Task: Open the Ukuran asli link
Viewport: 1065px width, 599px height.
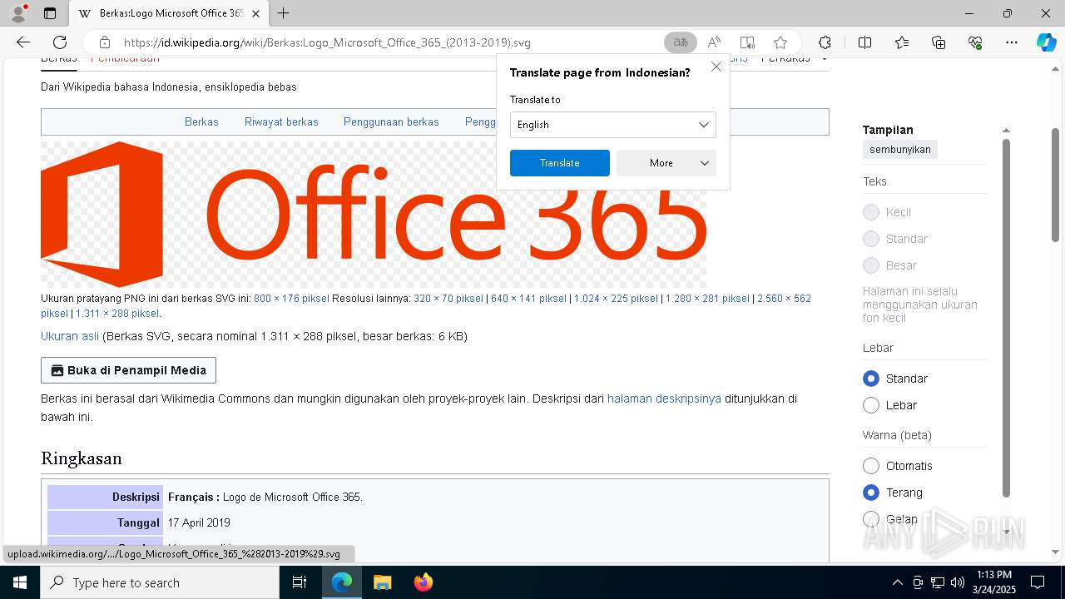Action: (x=70, y=336)
